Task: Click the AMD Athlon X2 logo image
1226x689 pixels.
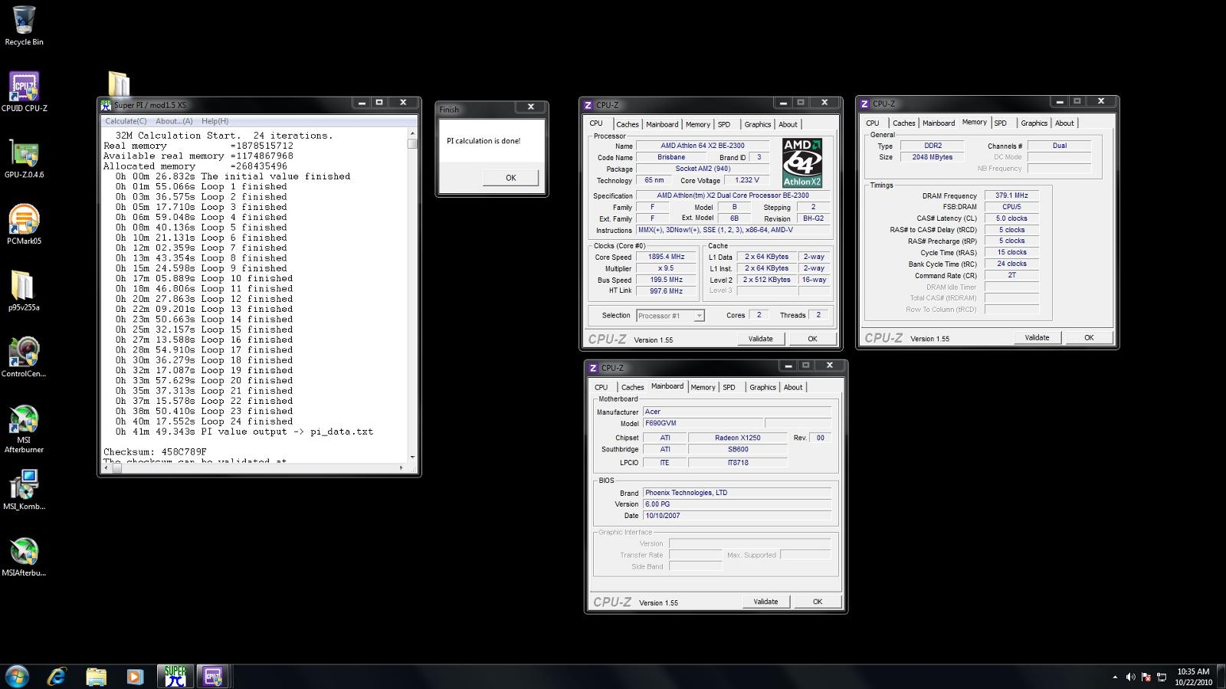Action: pos(801,162)
